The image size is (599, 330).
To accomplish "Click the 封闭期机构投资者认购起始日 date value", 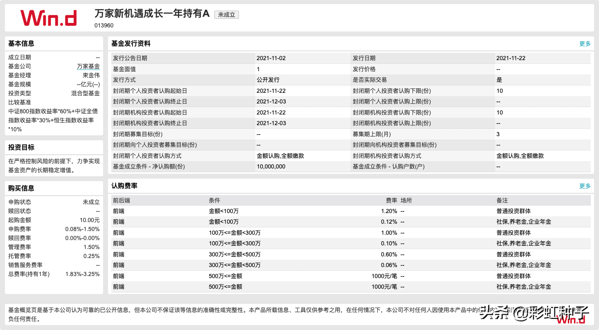I will point(271,112).
